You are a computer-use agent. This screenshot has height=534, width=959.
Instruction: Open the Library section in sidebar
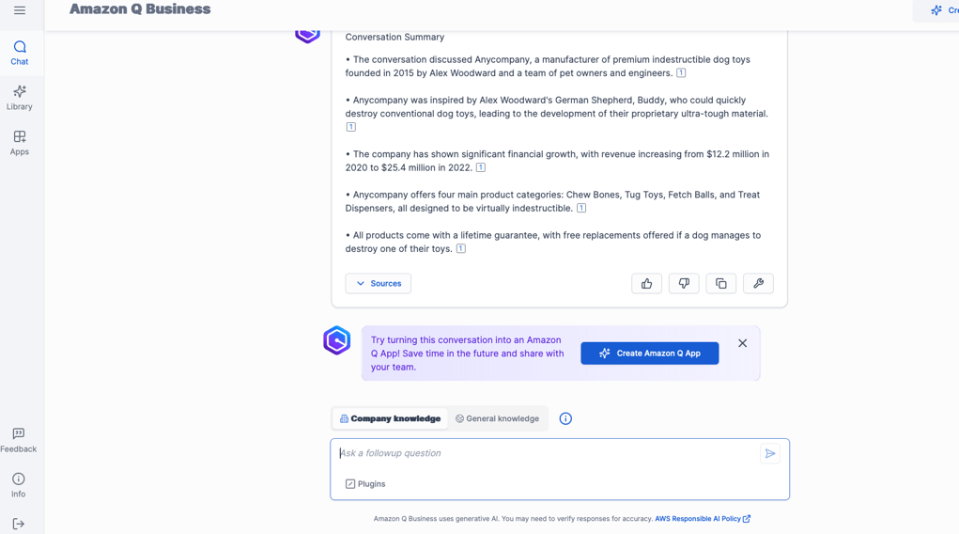pyautogui.click(x=20, y=98)
